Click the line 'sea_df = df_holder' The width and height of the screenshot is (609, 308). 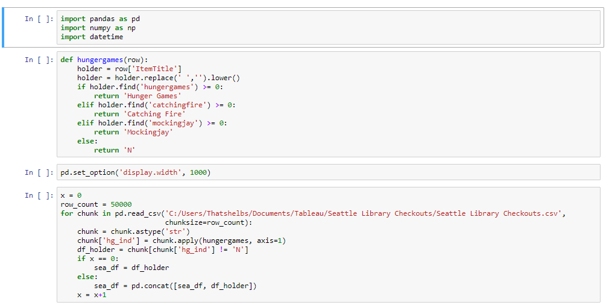tap(131, 268)
